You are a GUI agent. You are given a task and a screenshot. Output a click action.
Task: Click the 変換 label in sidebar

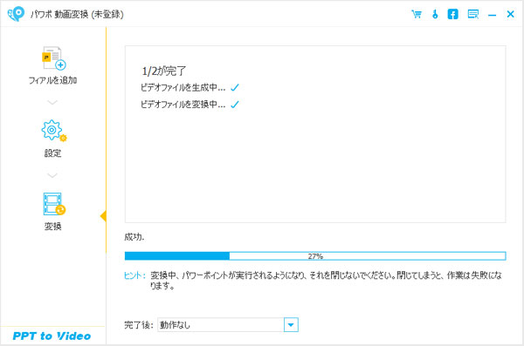(52, 227)
